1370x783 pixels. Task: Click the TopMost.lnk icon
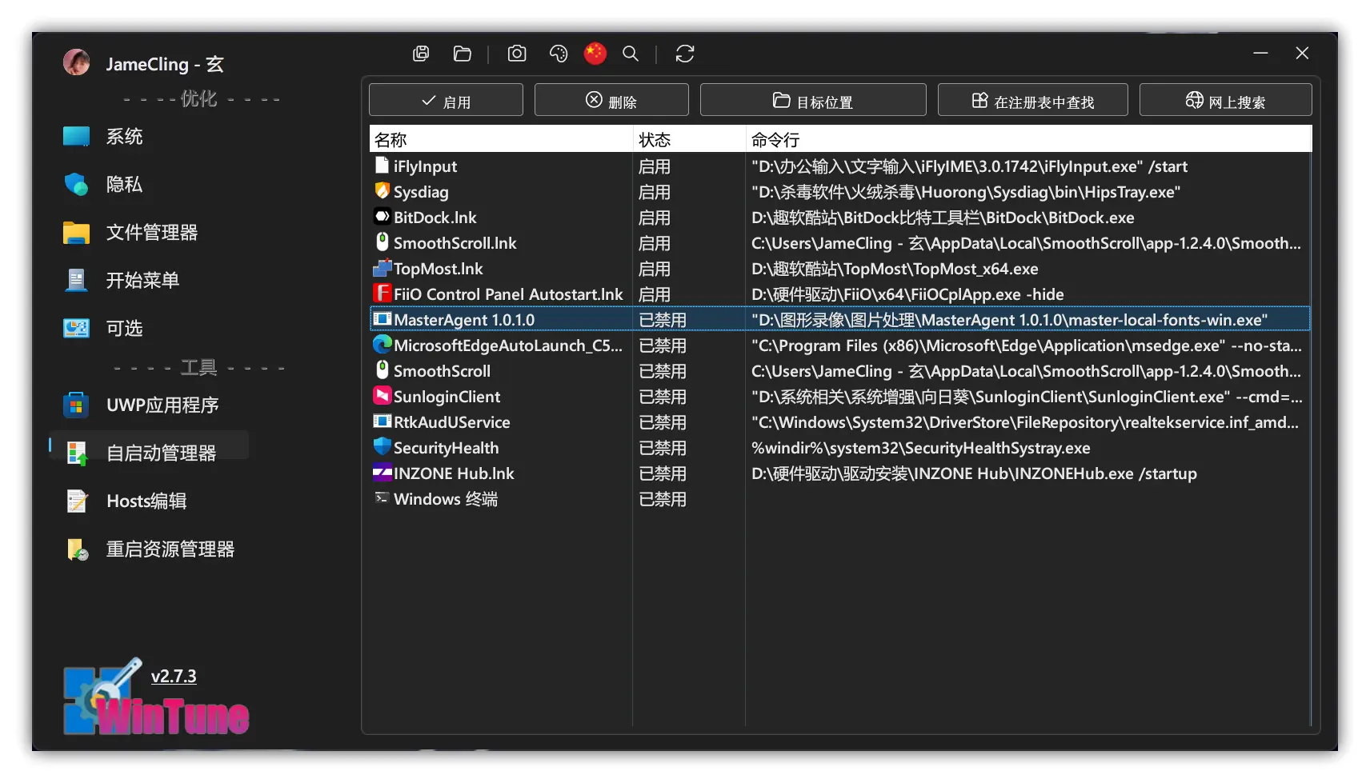[383, 268]
